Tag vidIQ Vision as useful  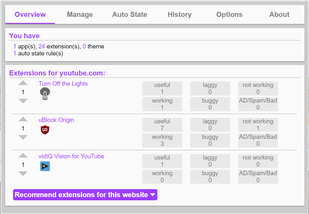pyautogui.click(x=162, y=161)
